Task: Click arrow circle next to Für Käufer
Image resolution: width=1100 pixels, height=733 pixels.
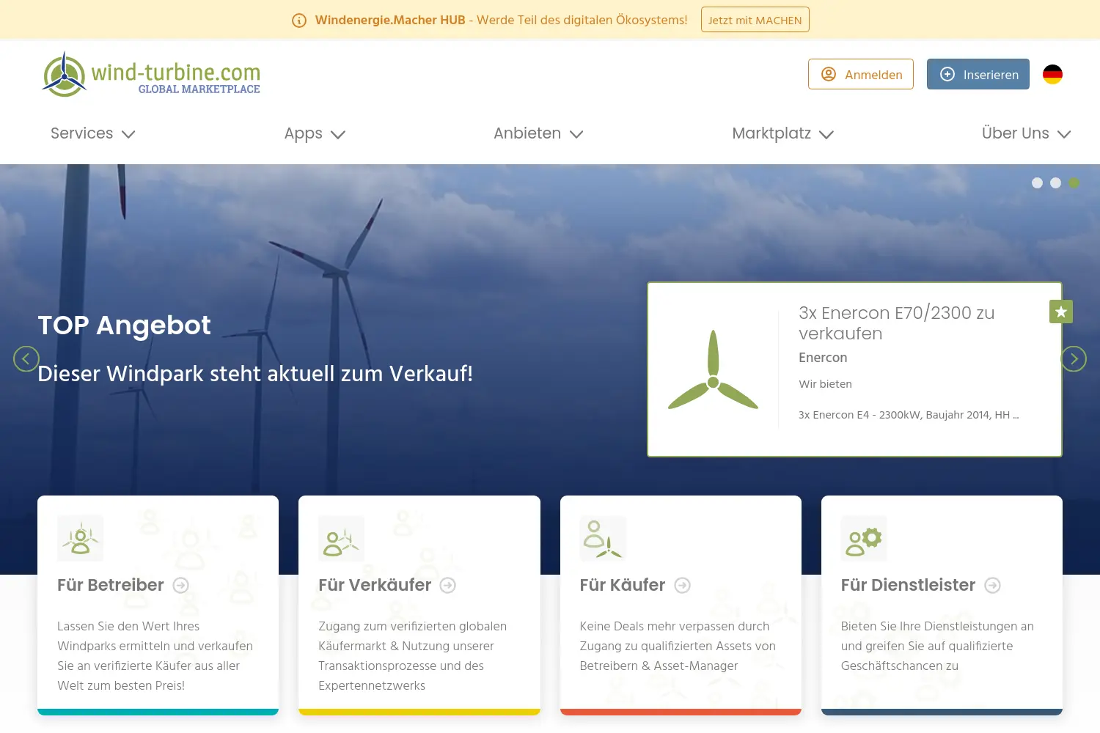Action: (683, 585)
